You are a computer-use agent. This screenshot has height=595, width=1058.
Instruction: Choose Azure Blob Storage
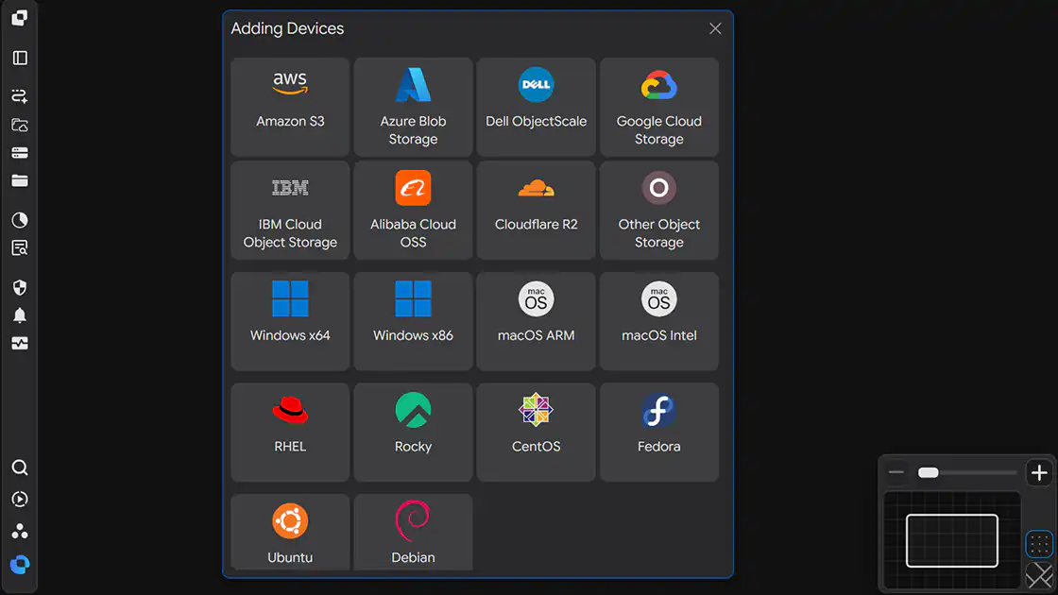(x=413, y=107)
